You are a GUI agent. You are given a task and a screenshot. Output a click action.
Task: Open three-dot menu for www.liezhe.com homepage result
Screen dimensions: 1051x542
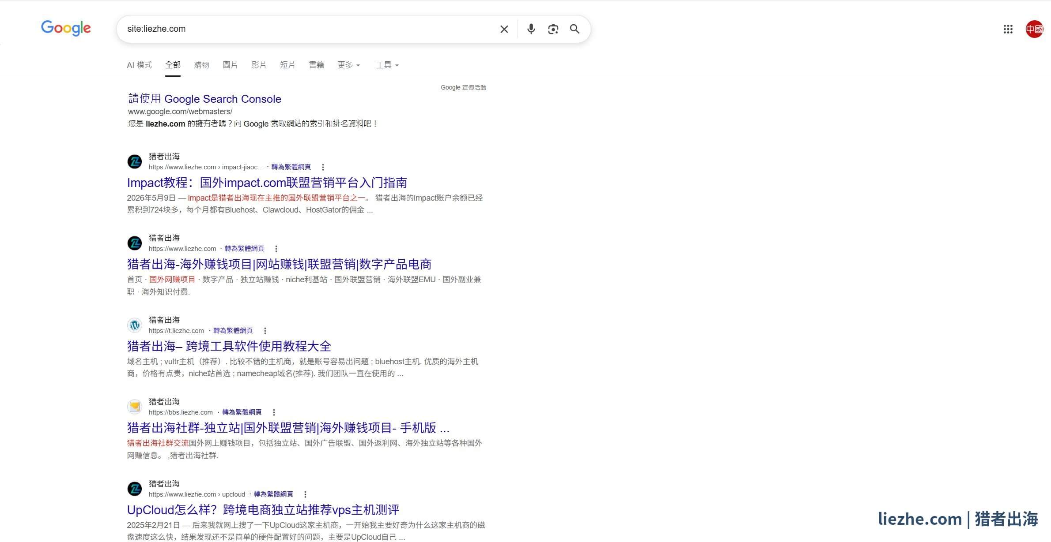(x=276, y=249)
